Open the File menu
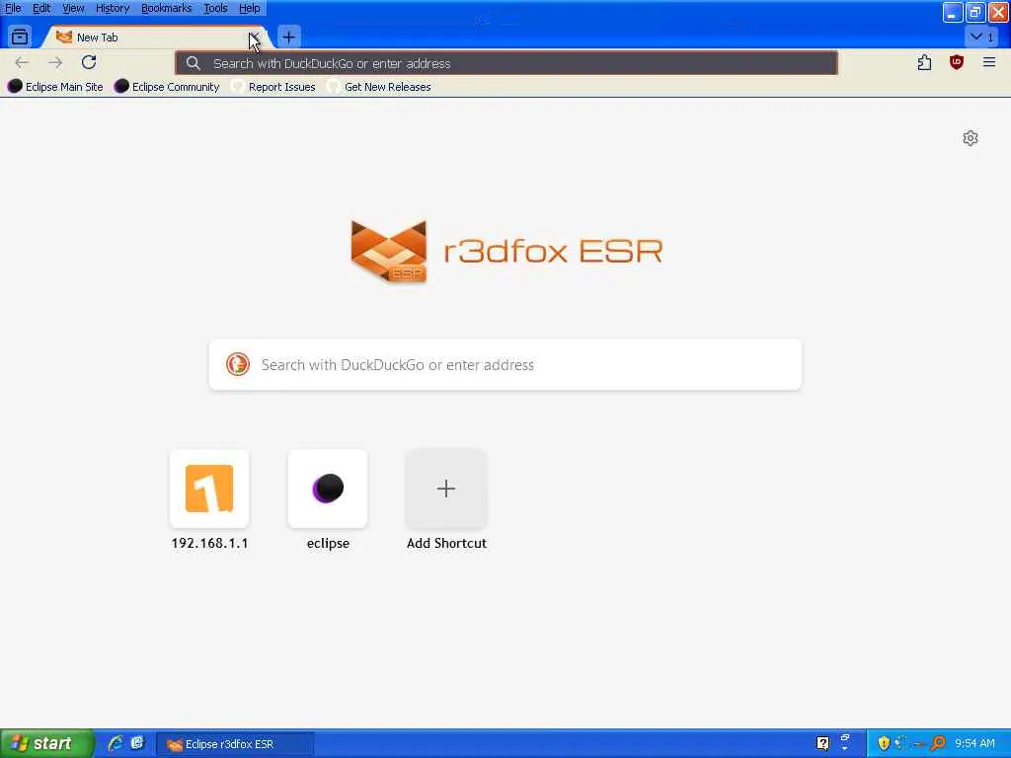1011x758 pixels. [13, 8]
